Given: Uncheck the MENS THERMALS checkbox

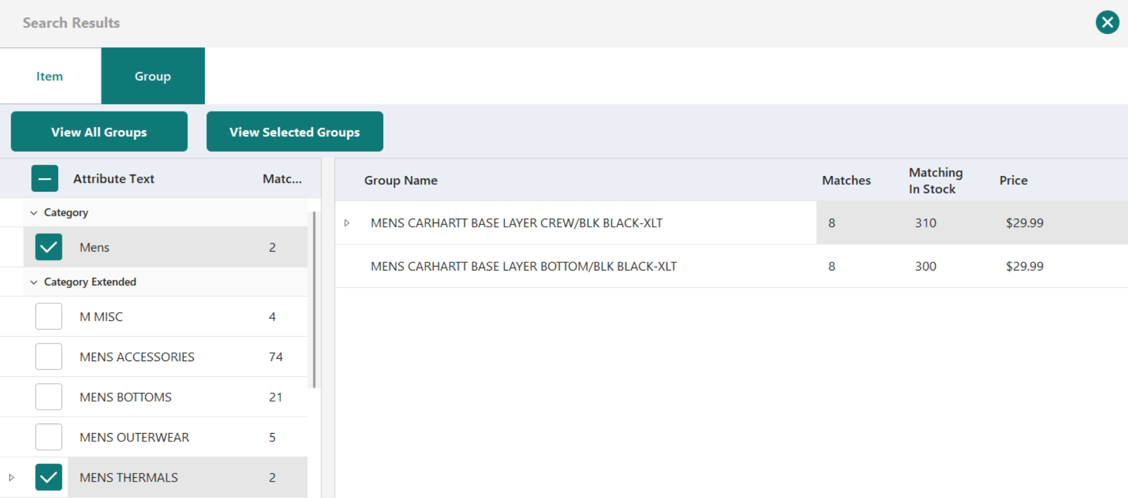Looking at the screenshot, I should [49, 477].
